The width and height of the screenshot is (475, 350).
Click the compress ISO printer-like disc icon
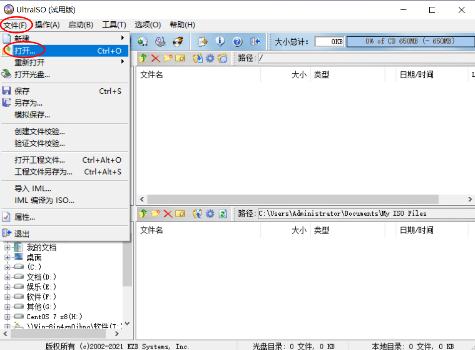click(160, 42)
